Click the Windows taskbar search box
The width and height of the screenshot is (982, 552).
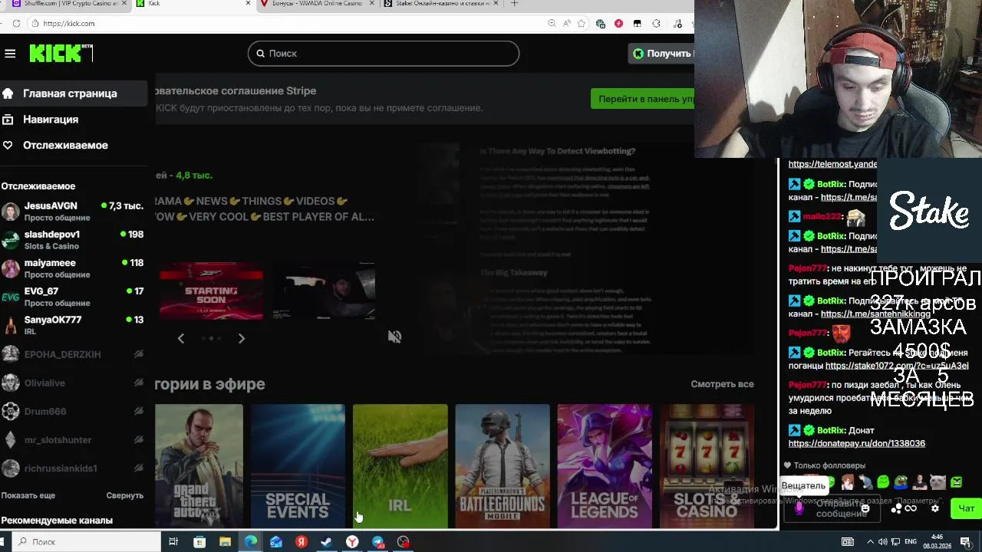87,542
